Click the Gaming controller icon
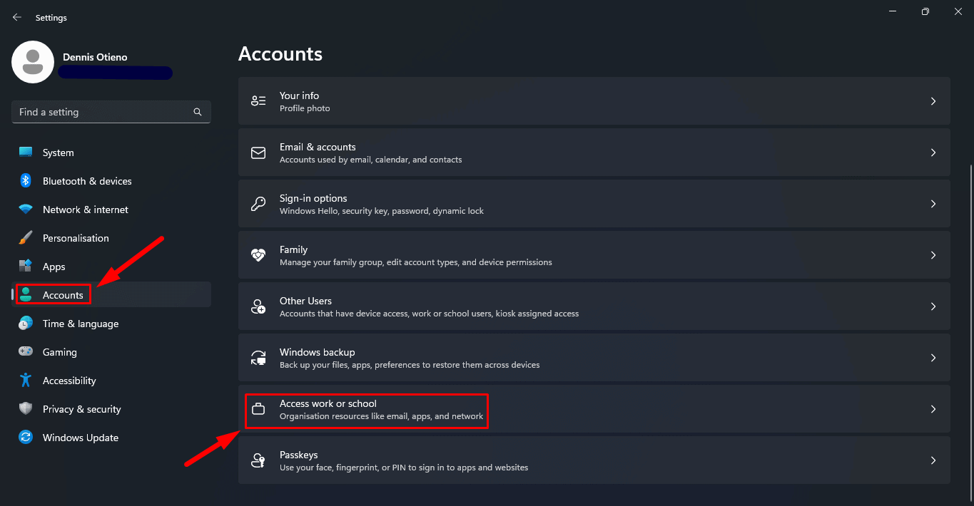The height and width of the screenshot is (506, 974). (26, 352)
